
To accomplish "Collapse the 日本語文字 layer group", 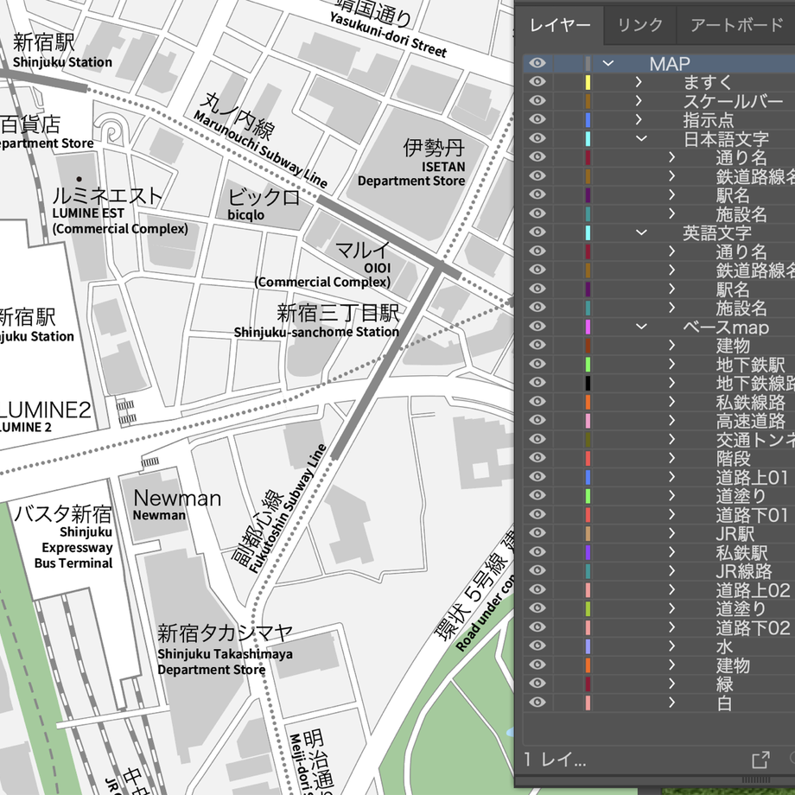I will 641,138.
